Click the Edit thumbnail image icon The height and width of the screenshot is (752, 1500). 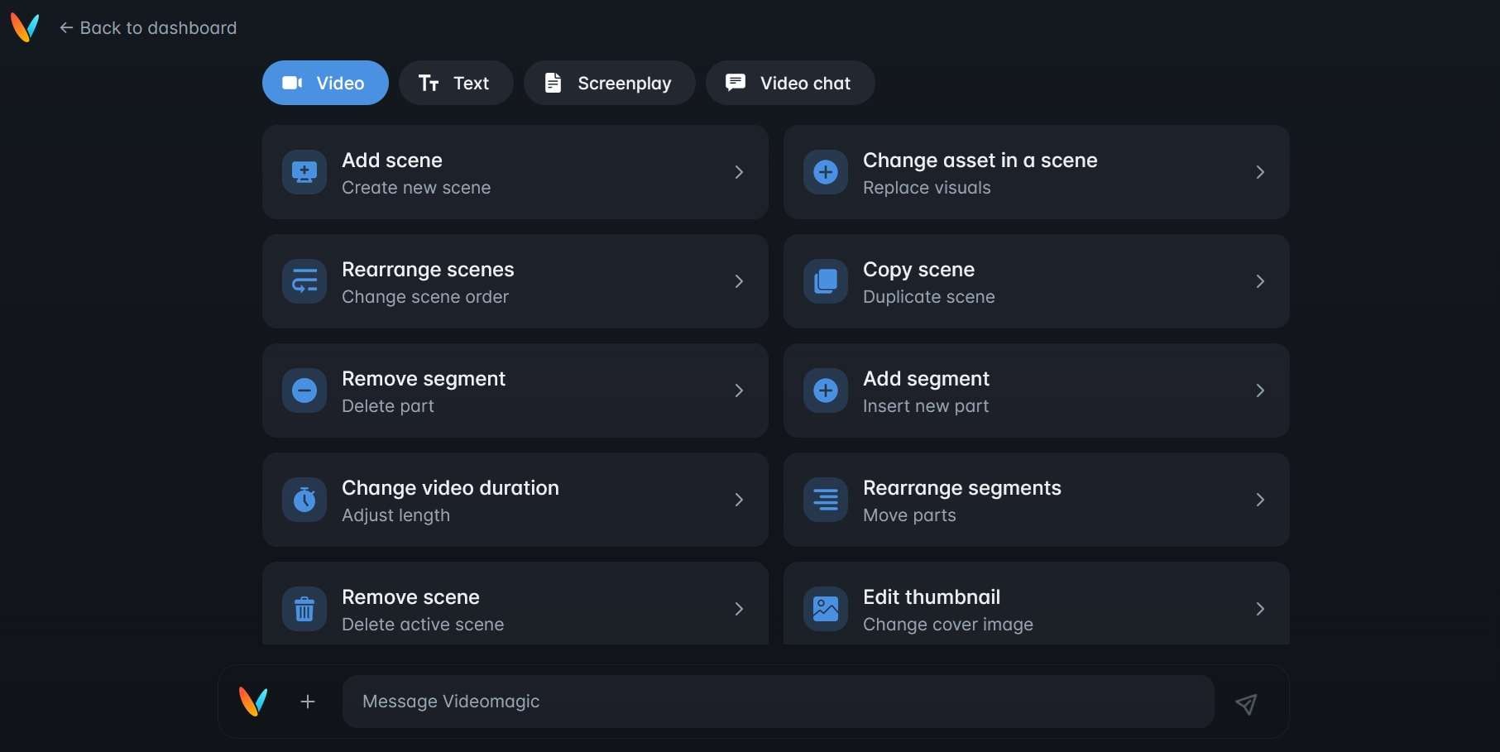(x=826, y=609)
